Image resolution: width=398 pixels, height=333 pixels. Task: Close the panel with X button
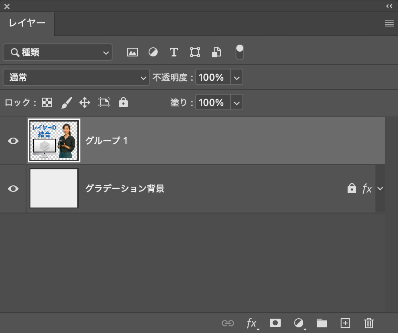coord(7,7)
